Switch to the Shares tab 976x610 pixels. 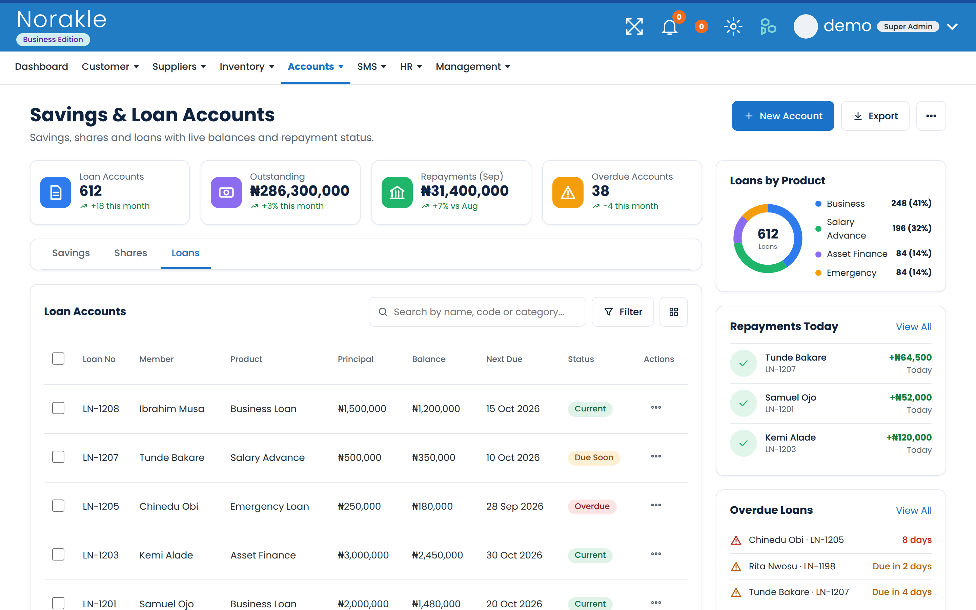[131, 253]
